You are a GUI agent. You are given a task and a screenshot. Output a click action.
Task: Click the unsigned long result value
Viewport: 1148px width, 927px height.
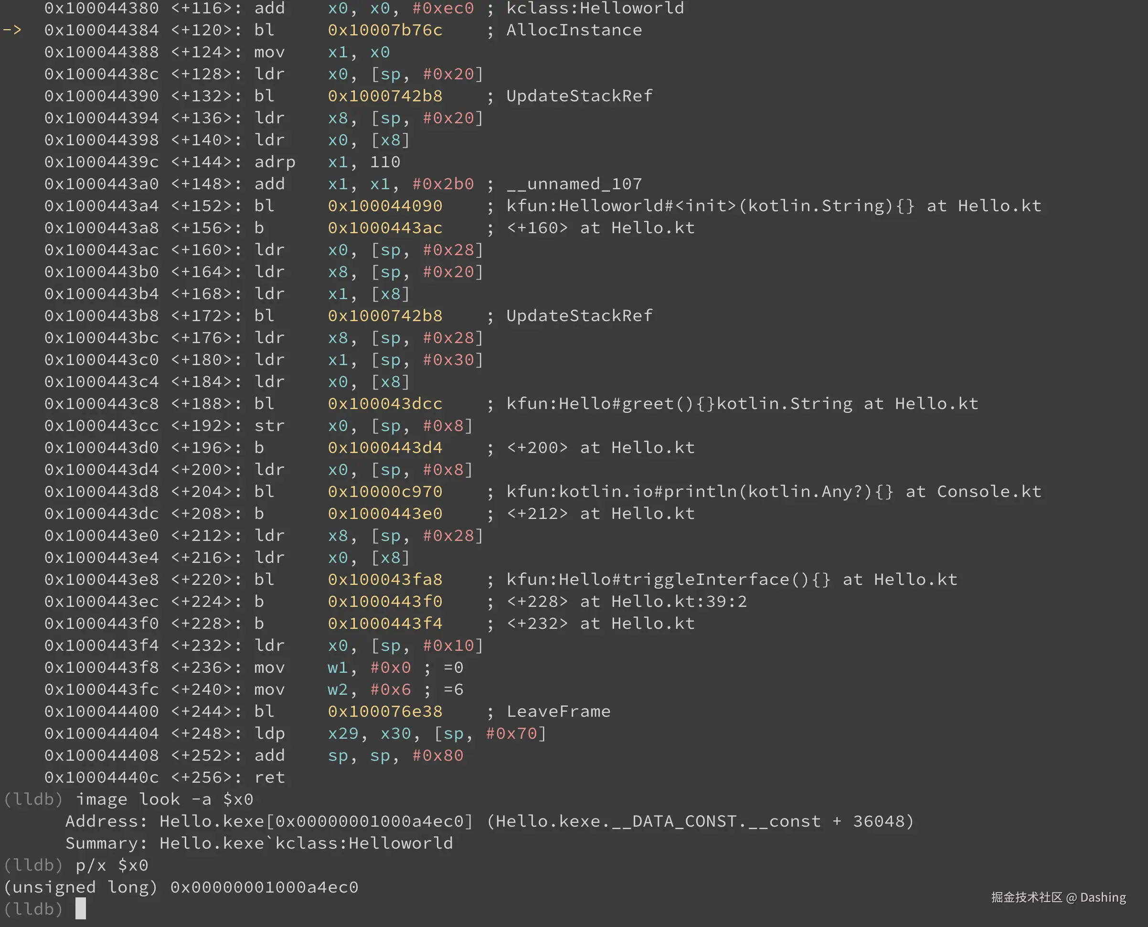tap(264, 887)
